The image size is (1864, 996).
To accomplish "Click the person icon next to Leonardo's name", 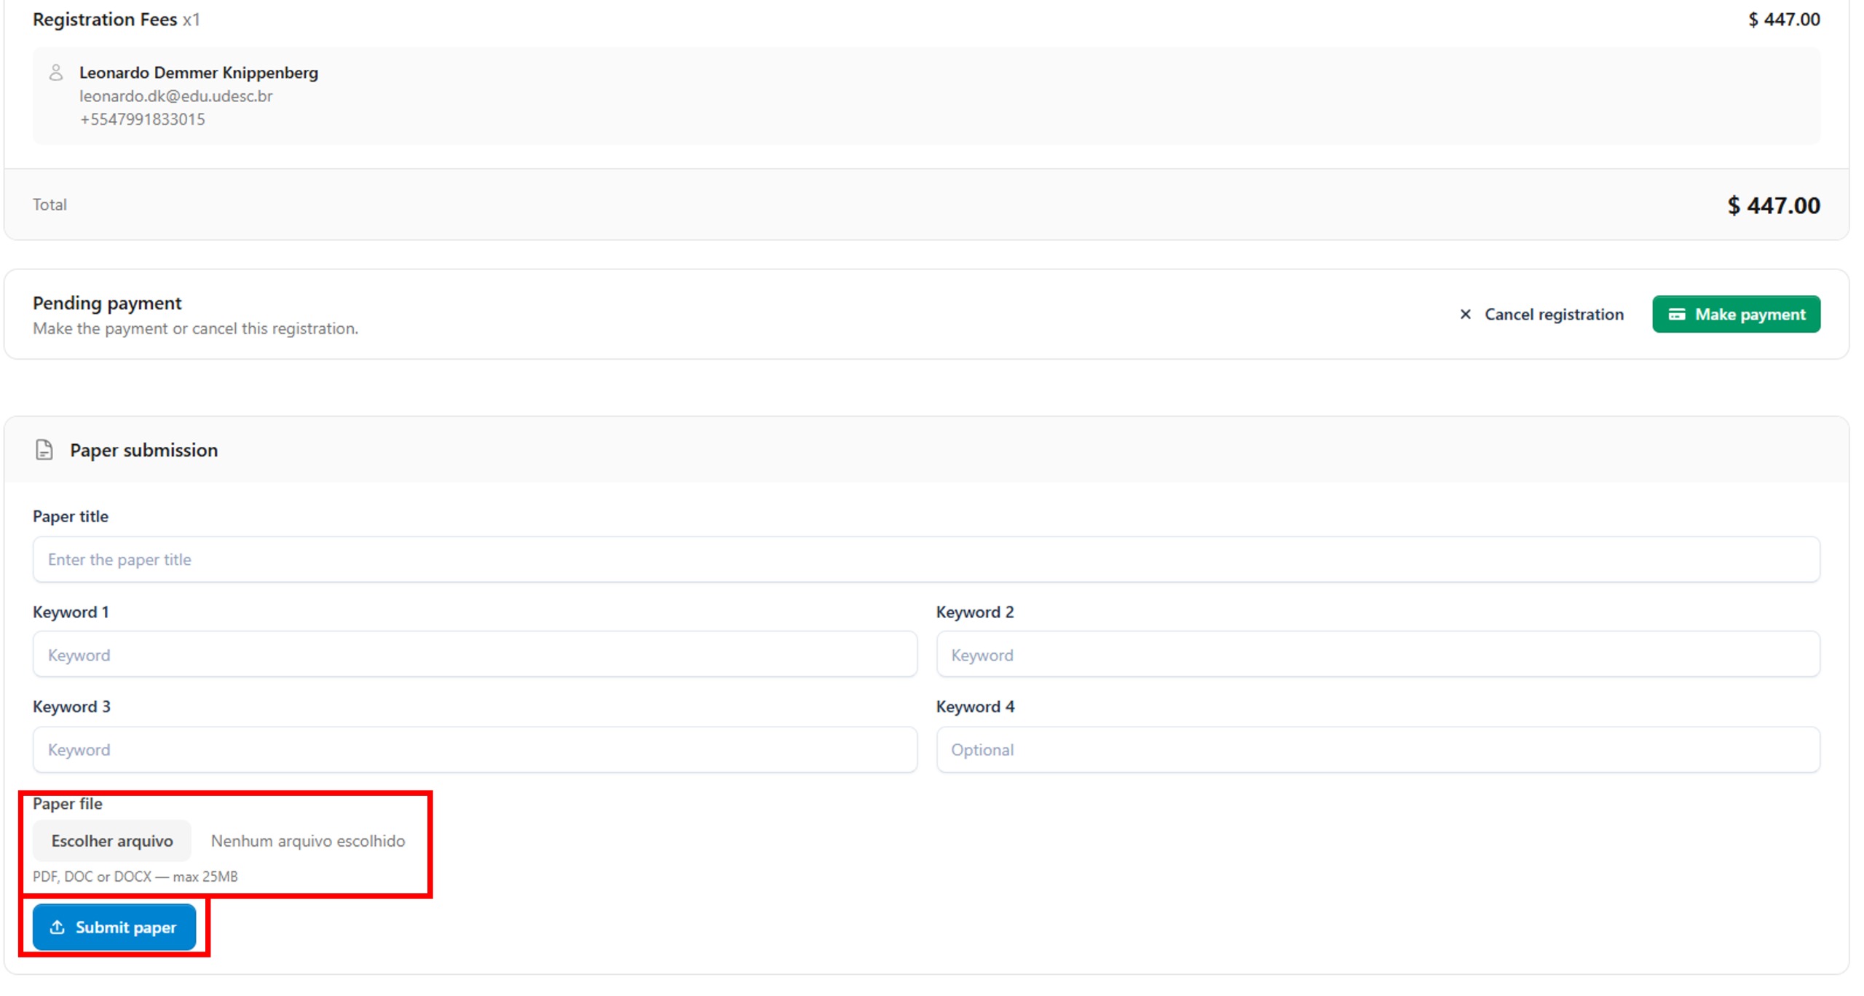I will [x=56, y=72].
